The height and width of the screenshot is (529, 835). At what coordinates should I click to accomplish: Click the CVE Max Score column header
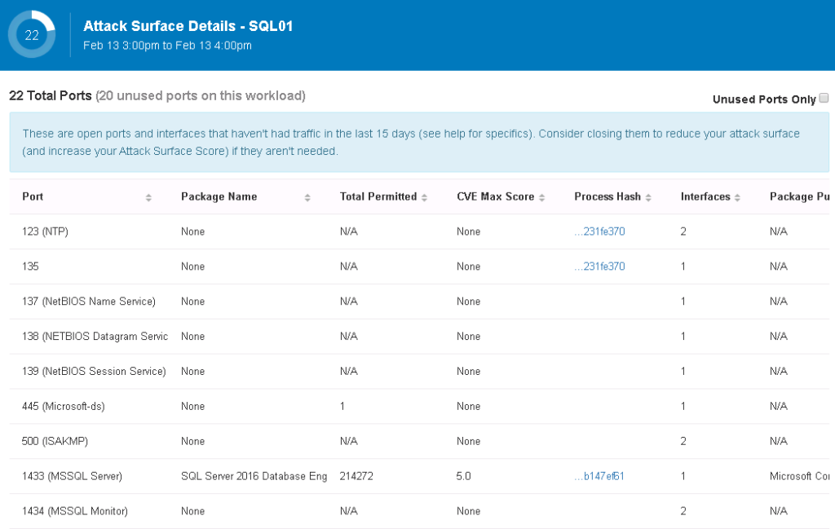(x=495, y=196)
